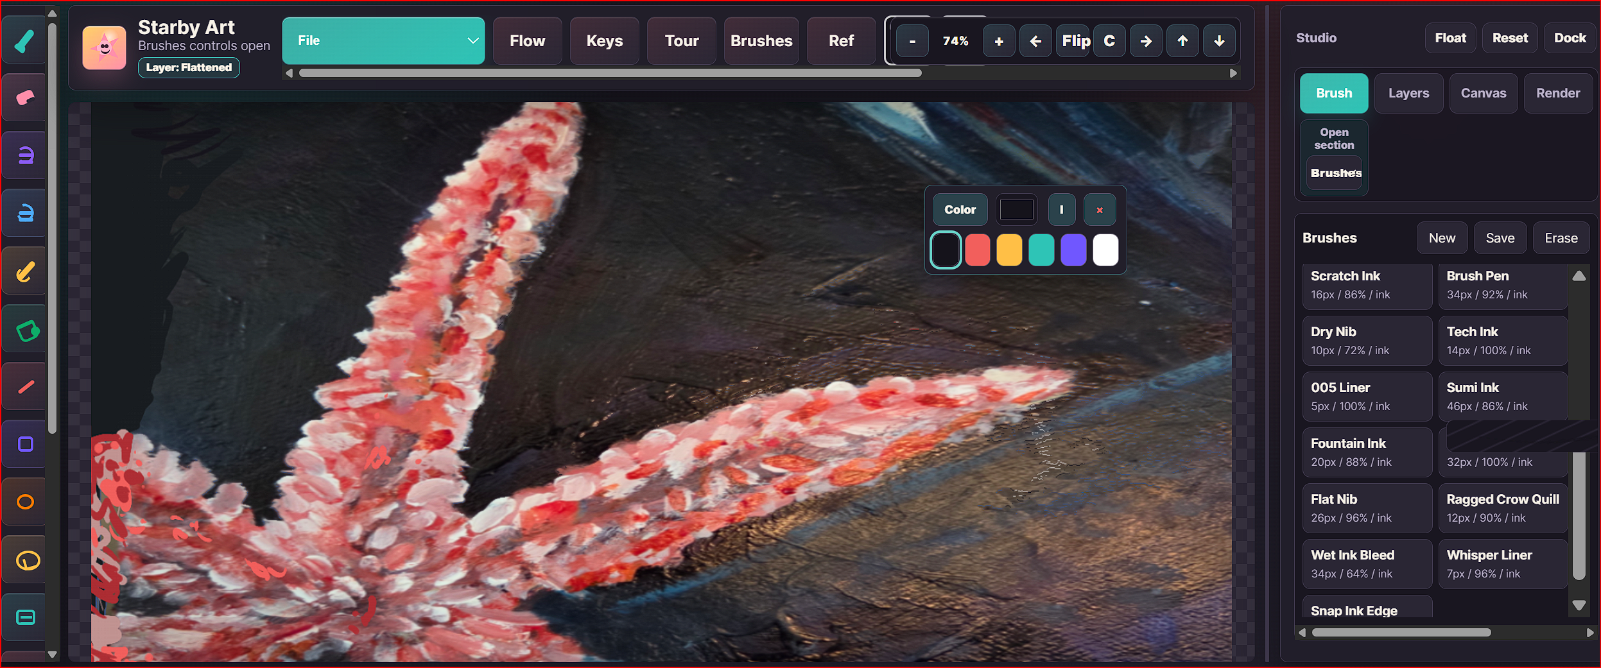Choose the Tech Ink brush preset
The height and width of the screenshot is (668, 1601).
(x=1503, y=341)
